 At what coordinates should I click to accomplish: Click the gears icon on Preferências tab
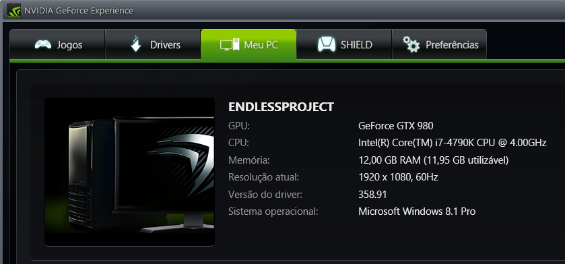pos(411,44)
